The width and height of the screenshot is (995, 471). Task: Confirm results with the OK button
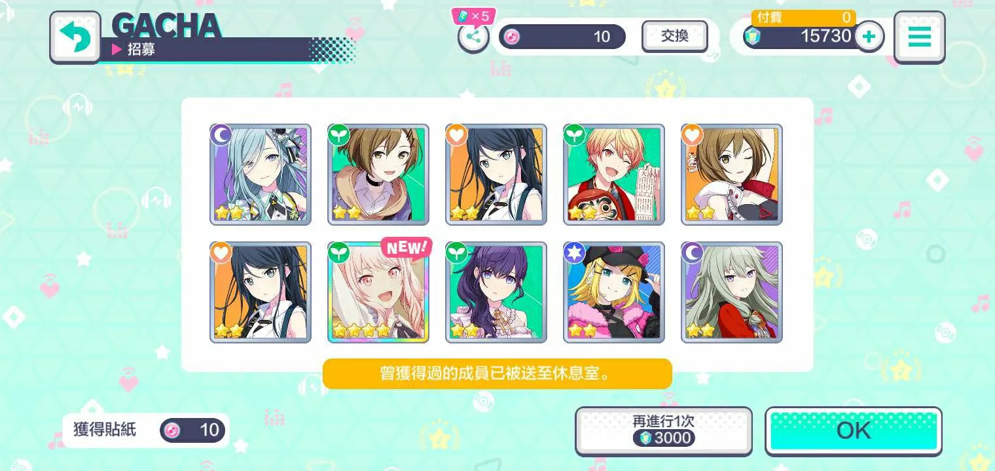pos(854,431)
